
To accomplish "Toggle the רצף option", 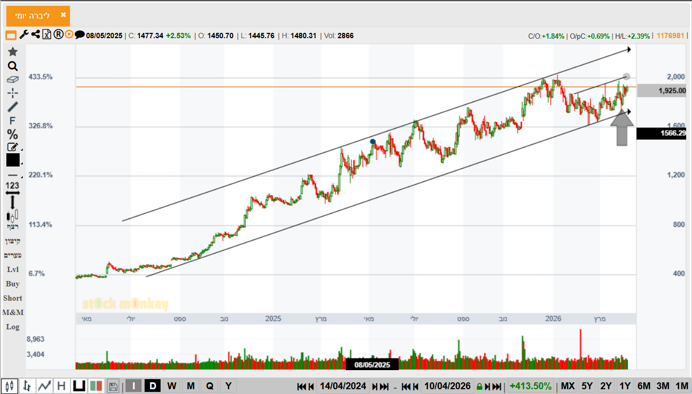I will pos(13,226).
